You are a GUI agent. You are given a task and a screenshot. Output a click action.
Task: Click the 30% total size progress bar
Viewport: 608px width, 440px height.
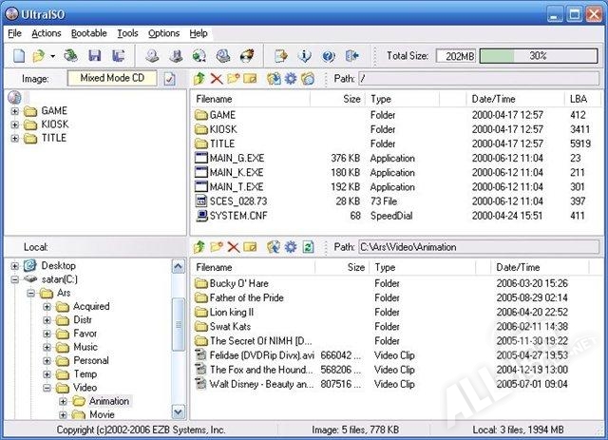coord(538,56)
